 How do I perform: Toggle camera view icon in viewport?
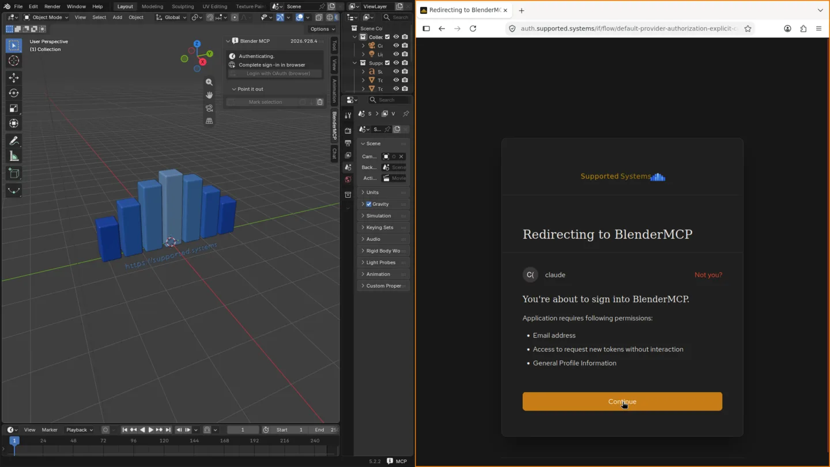pyautogui.click(x=209, y=108)
